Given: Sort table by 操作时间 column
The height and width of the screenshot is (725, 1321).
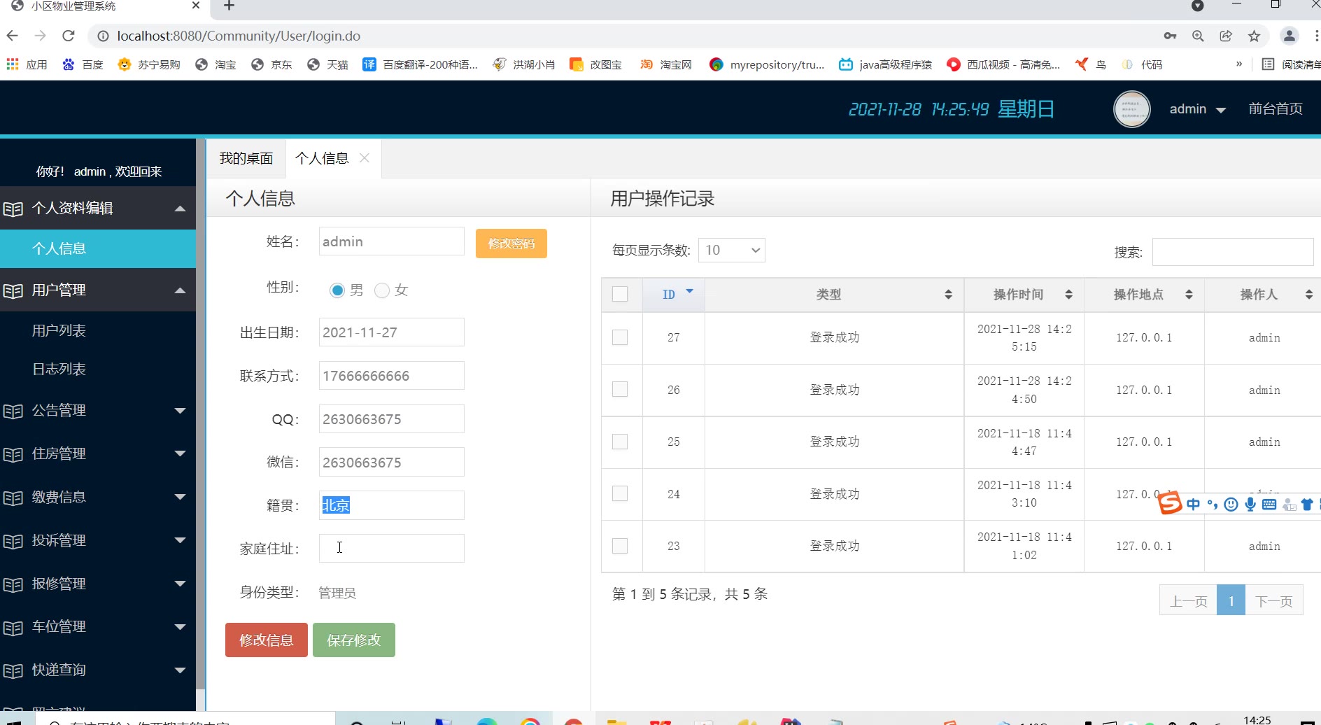Looking at the screenshot, I should click(x=1068, y=295).
